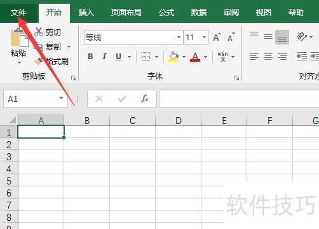Expand the underline style dropdown
The image size is (319, 229).
129,57
